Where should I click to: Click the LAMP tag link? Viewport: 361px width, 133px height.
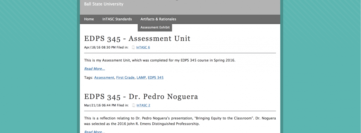[x=141, y=78]
